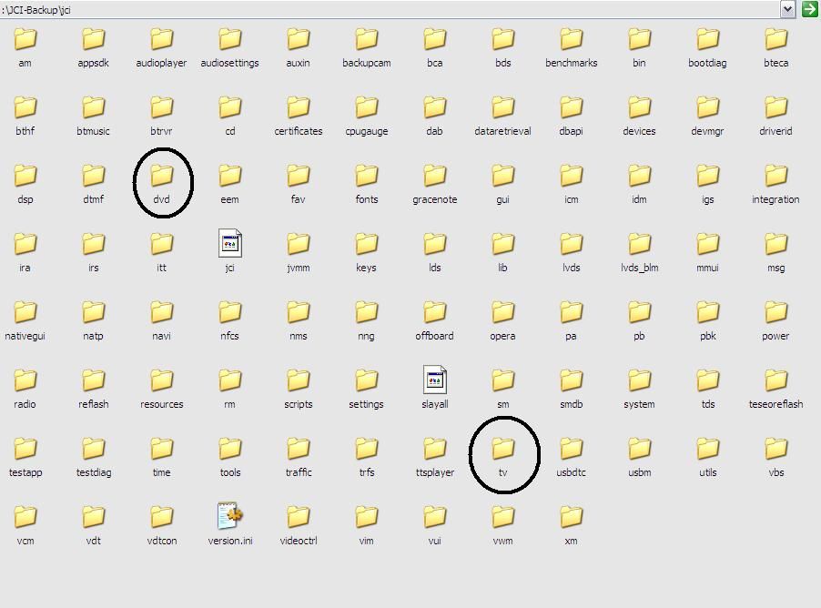Click the green Go arrow button
821x608 pixels.
click(810, 9)
